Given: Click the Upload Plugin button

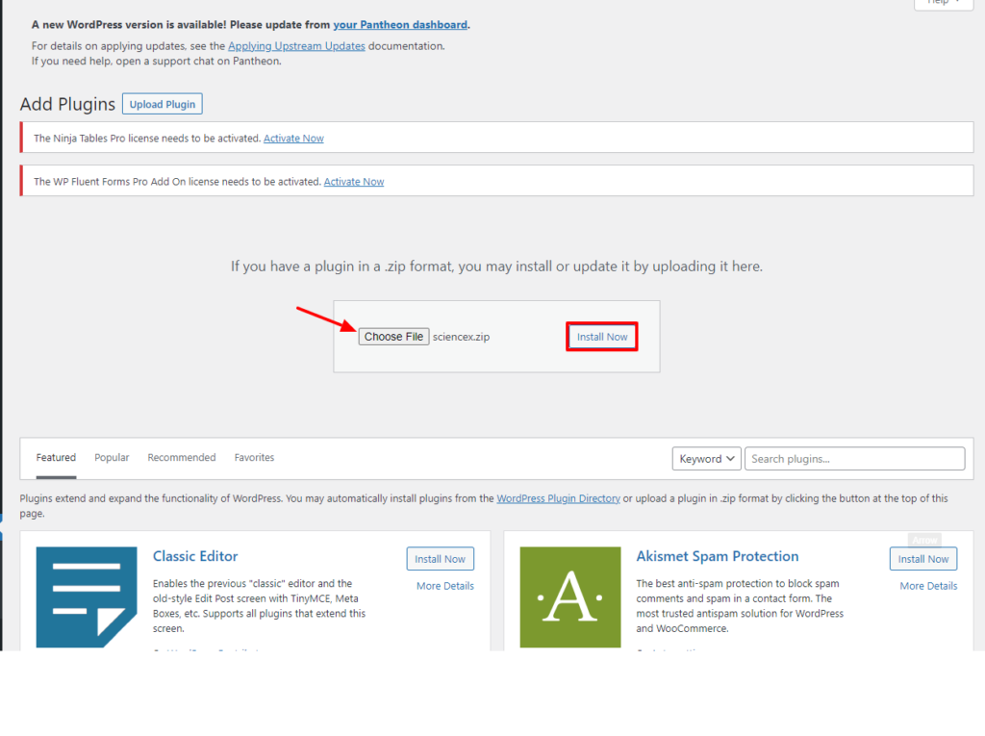Looking at the screenshot, I should tap(162, 103).
